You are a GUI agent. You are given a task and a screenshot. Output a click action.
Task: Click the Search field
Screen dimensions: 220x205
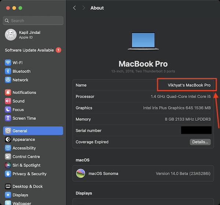tap(33, 20)
